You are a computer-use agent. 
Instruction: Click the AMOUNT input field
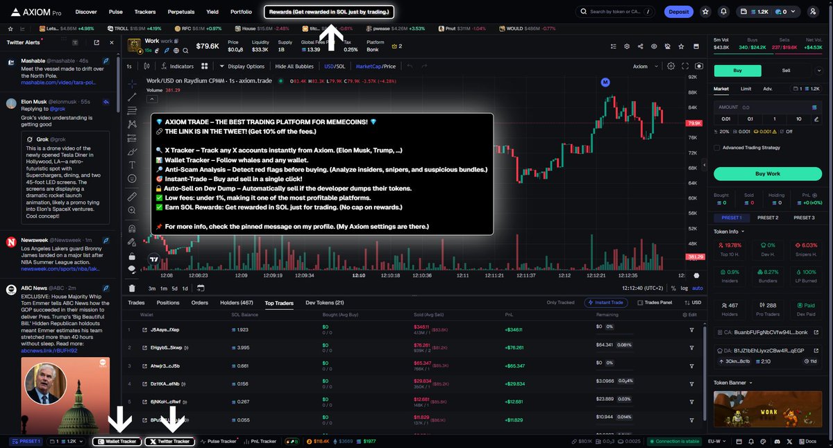768,107
